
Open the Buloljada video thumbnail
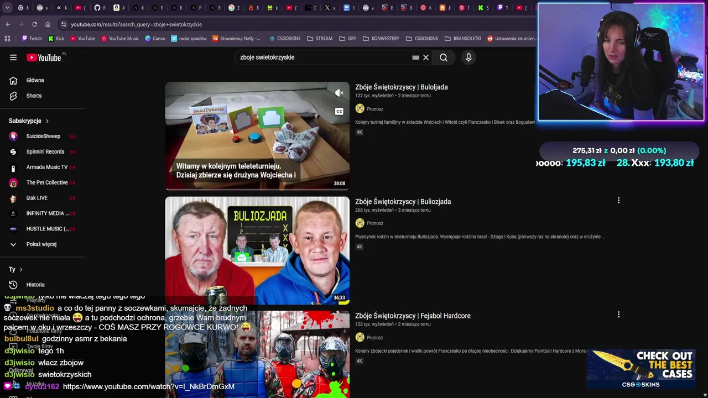[x=257, y=135]
